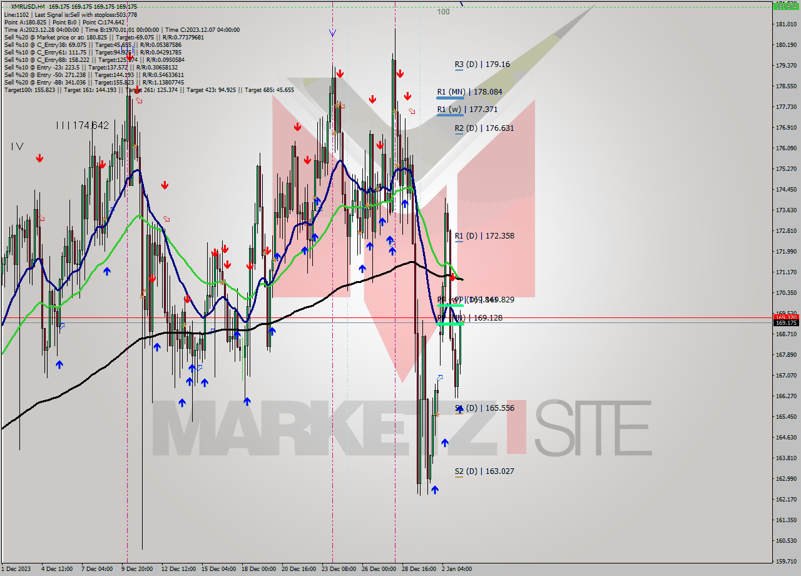Click the '1 Dec 2023' date label
The height and width of the screenshot is (576, 801).
[x=16, y=569]
